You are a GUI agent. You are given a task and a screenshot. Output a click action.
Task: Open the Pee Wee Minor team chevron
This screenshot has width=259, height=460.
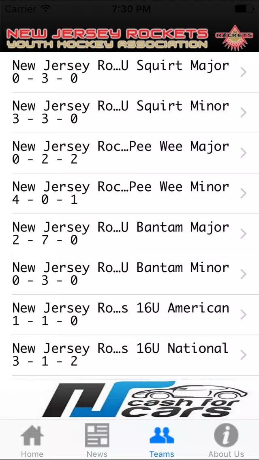coord(243,193)
